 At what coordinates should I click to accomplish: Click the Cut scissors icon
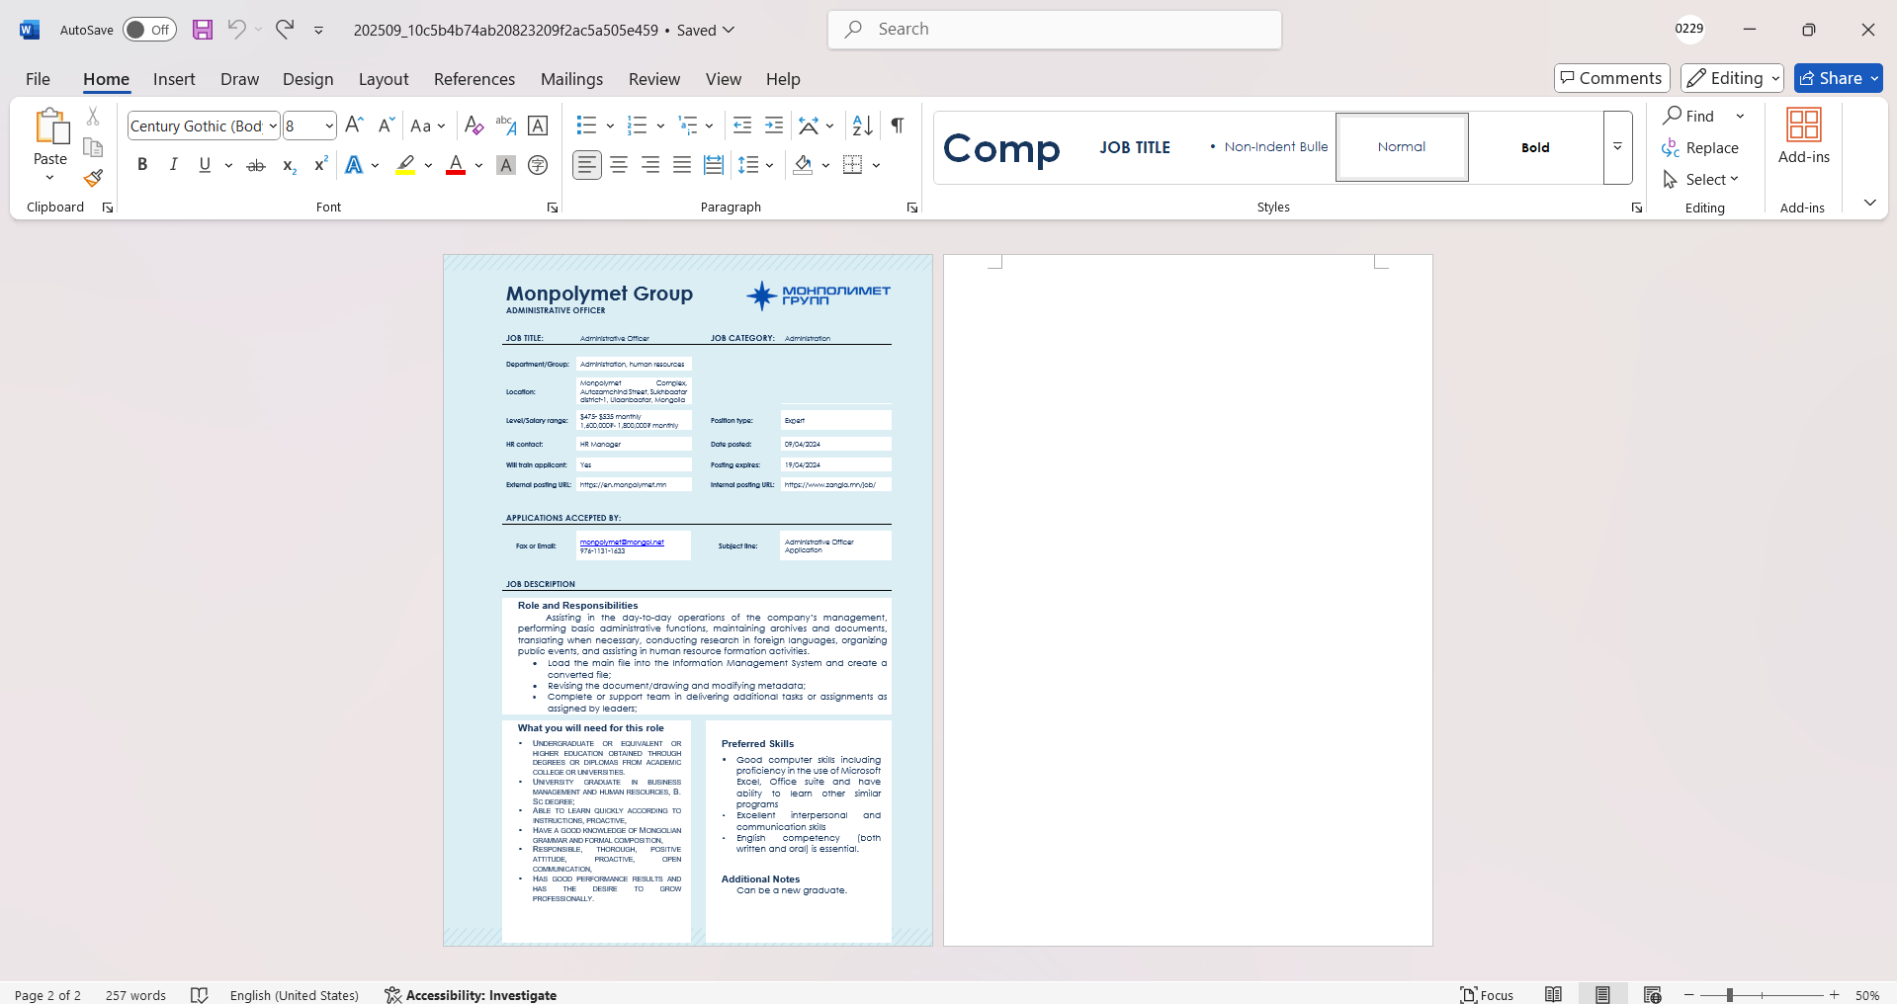93,117
